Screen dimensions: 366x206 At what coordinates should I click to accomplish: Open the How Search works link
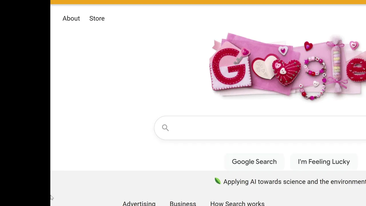(x=237, y=203)
